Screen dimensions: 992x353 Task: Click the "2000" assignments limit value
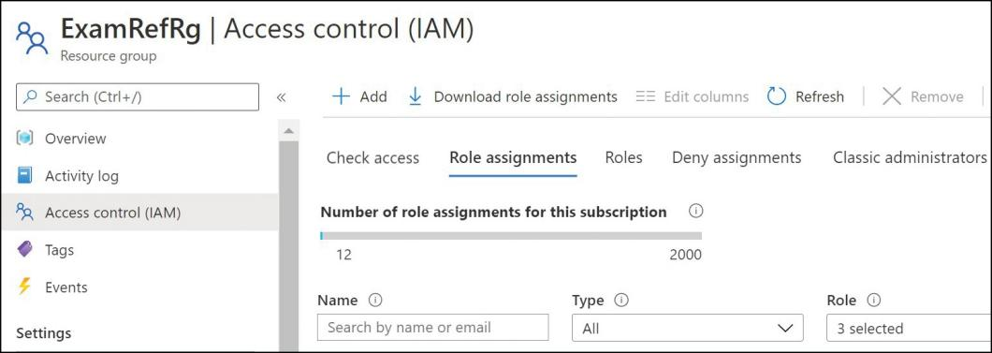tap(686, 255)
